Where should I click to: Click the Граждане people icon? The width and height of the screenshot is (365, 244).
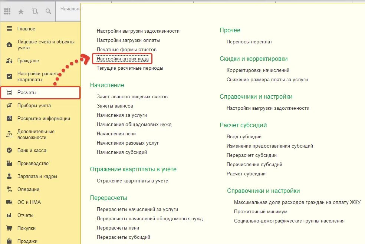tap(9, 61)
